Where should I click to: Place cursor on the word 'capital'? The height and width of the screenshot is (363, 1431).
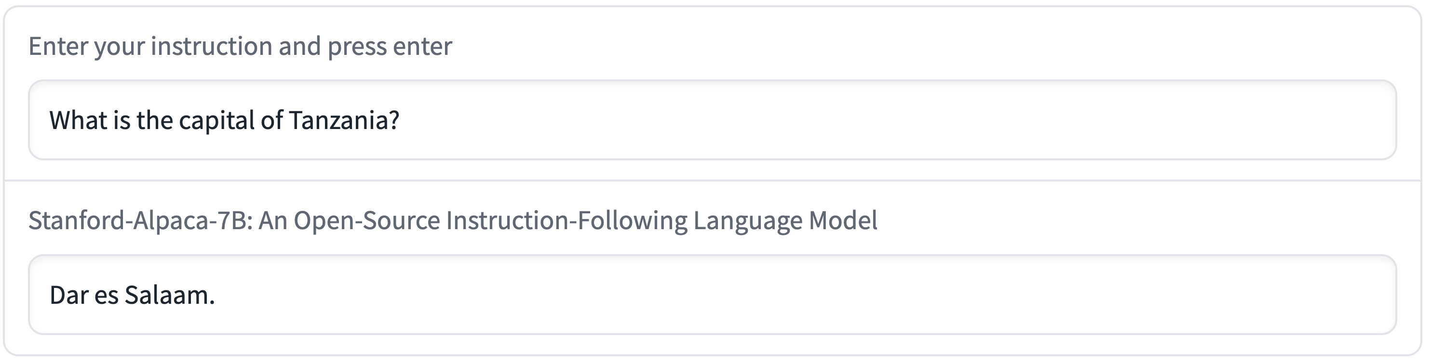pos(216,120)
